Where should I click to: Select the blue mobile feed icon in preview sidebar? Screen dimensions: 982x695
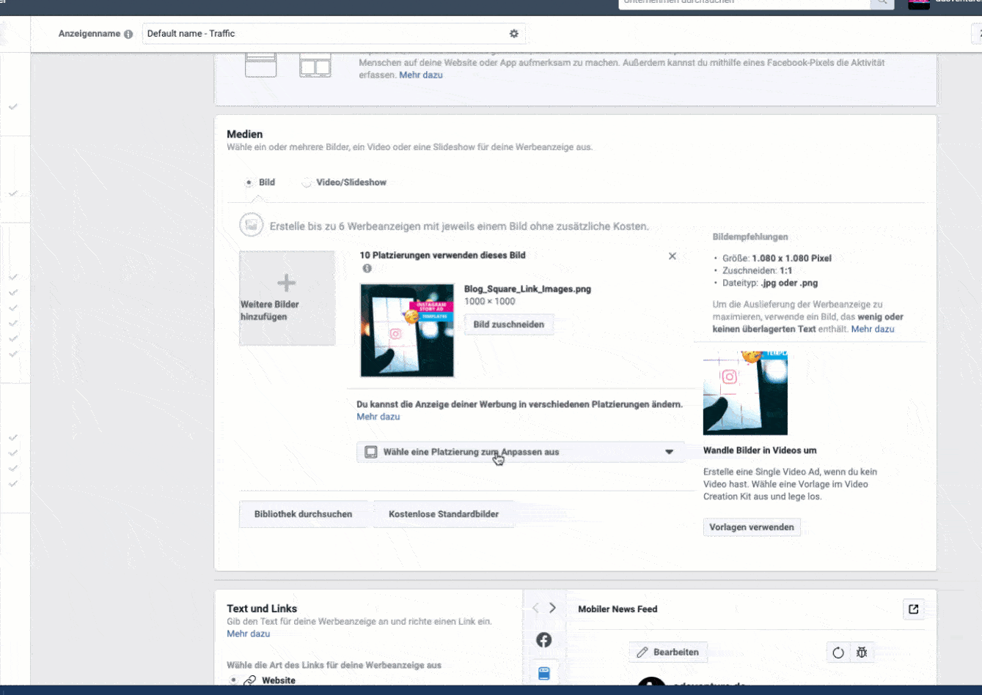coord(543,674)
